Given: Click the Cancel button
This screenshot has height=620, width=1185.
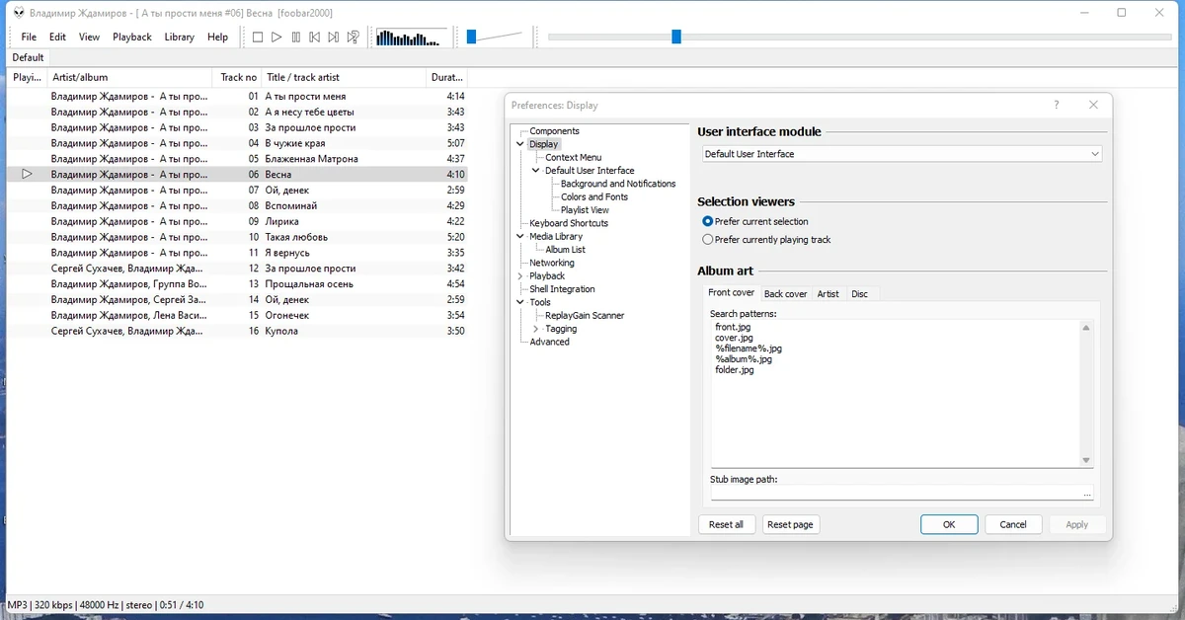Looking at the screenshot, I should click(x=1013, y=524).
